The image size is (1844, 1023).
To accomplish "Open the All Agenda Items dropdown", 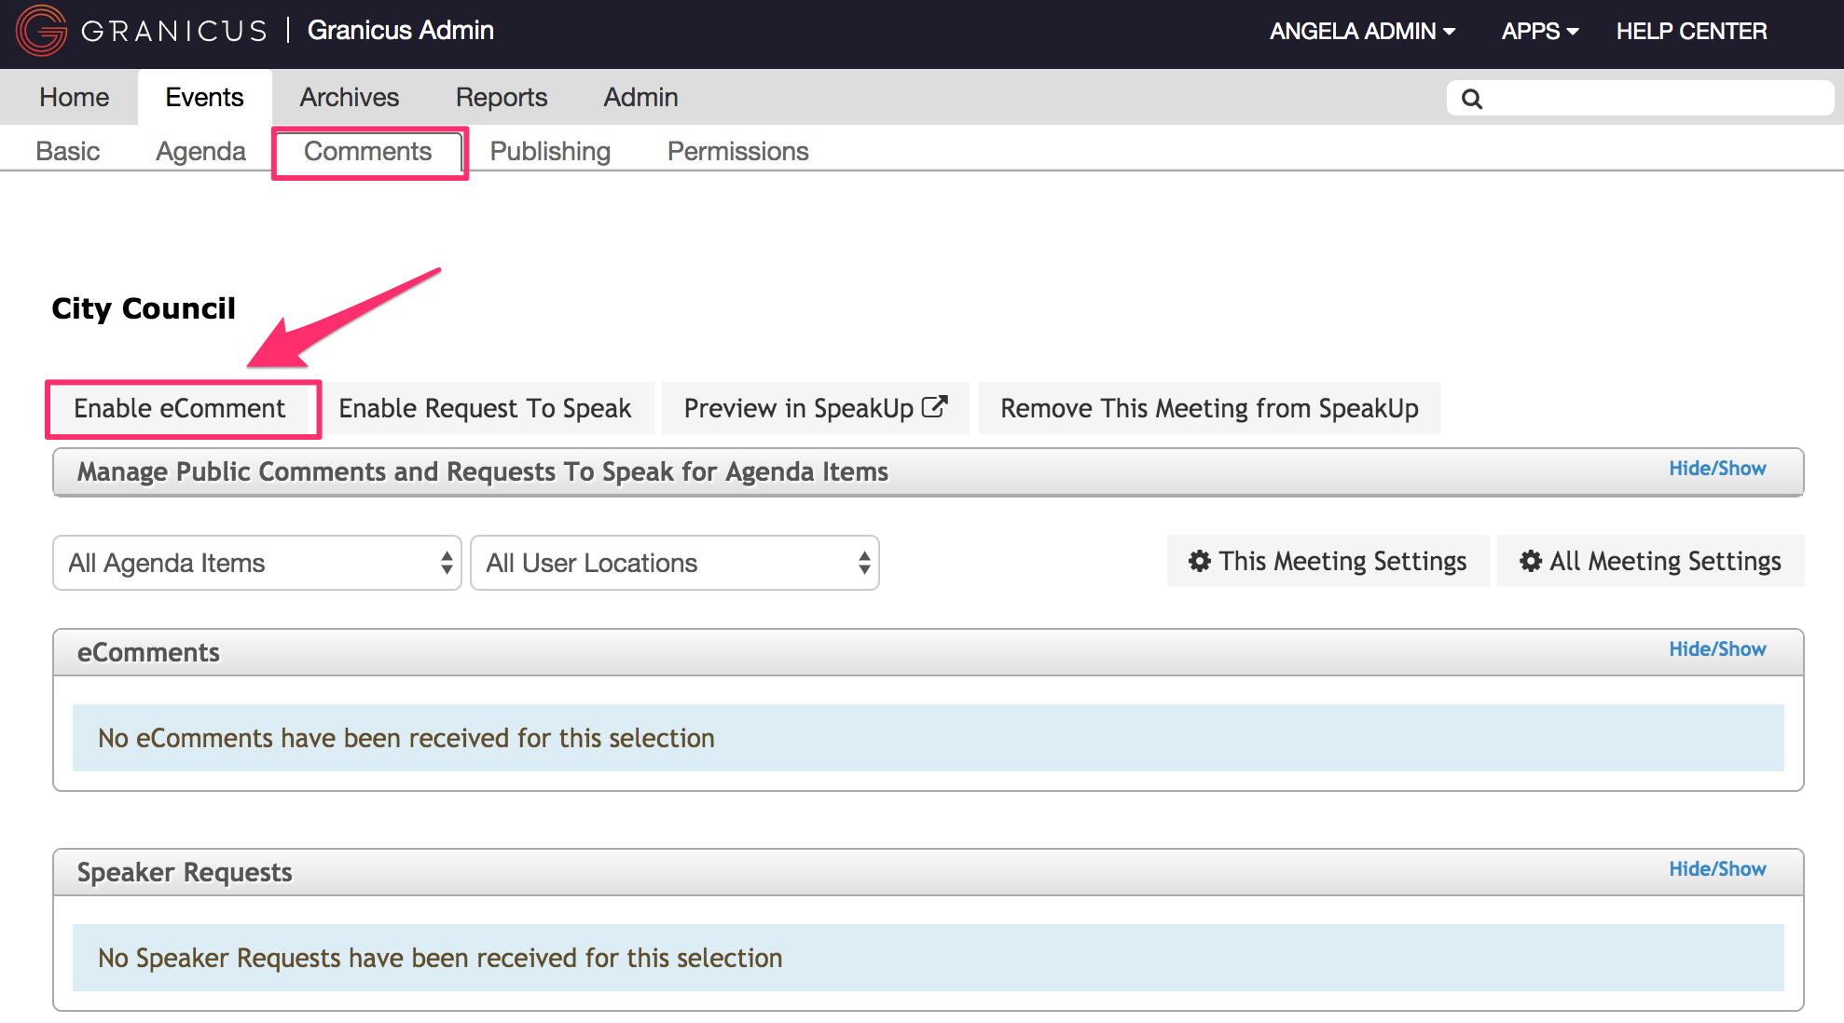I will [x=256, y=563].
